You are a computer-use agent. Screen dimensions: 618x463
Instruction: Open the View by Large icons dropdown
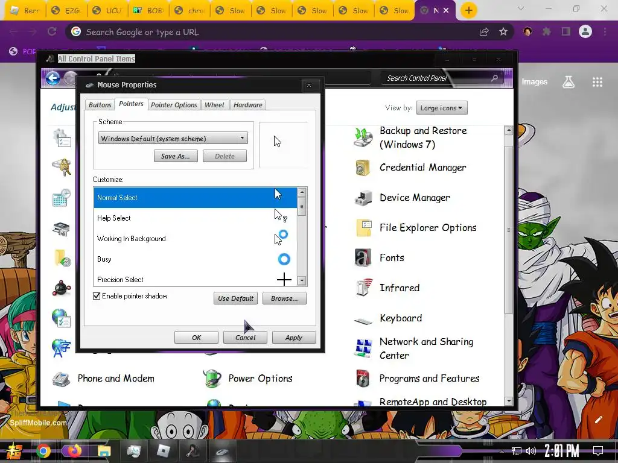coord(442,108)
